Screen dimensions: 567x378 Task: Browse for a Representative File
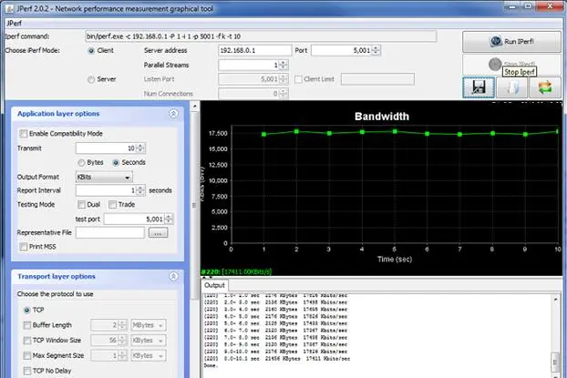tap(158, 233)
